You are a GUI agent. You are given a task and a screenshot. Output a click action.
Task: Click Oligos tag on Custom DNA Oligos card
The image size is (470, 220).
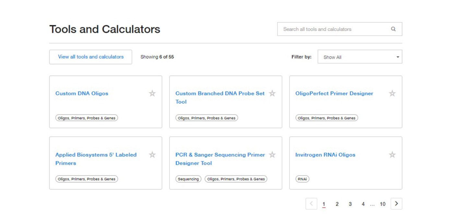[87, 118]
